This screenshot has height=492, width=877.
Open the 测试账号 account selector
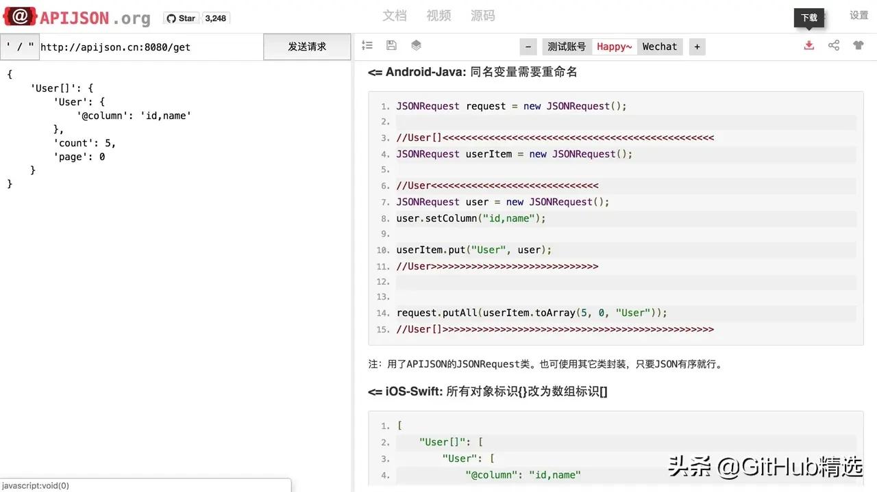(x=566, y=47)
